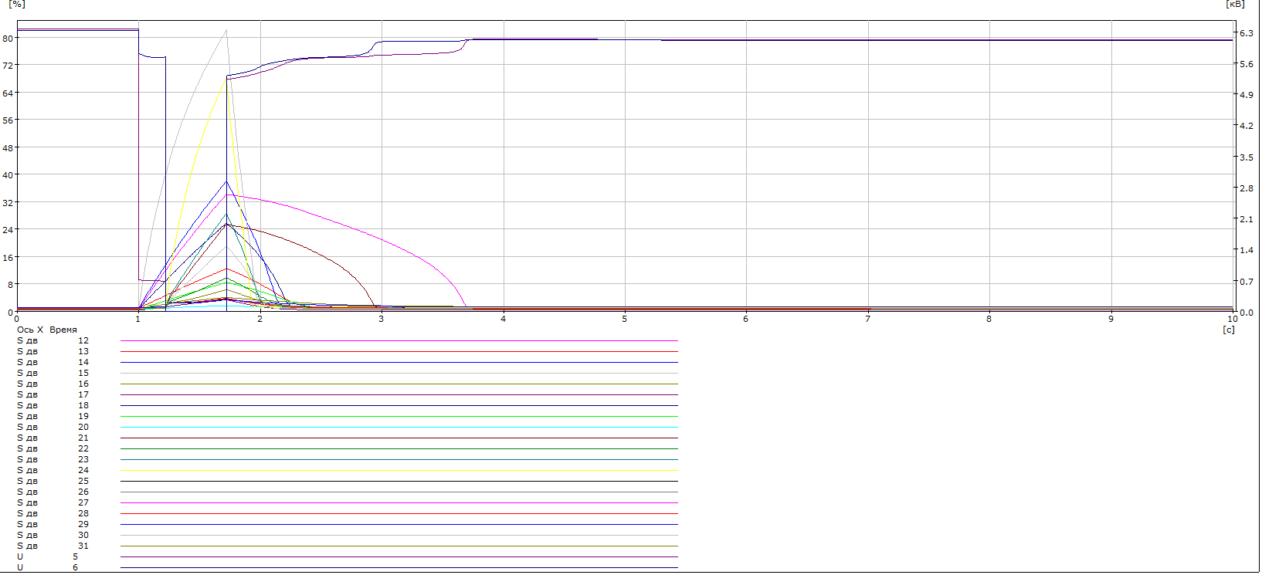The height and width of the screenshot is (575, 1262).
Task: Click the 'Ось X Время' axis label
Action: tap(46, 330)
